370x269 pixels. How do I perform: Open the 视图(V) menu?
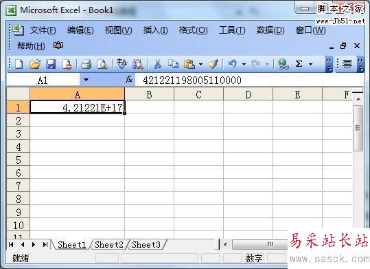(x=119, y=30)
